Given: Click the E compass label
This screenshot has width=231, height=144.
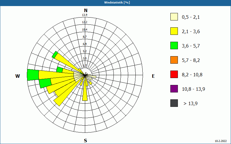Looking at the screenshot, I should [x=153, y=76].
